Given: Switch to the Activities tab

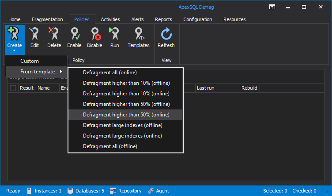Looking at the screenshot, I should tap(110, 19).
